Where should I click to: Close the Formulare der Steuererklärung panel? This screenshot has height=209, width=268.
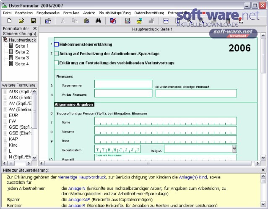(x=35, y=28)
